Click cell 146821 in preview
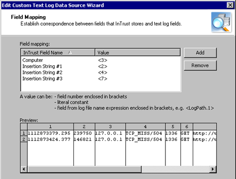Image resolution: width=236 pixels, height=179 pixels. (84, 139)
